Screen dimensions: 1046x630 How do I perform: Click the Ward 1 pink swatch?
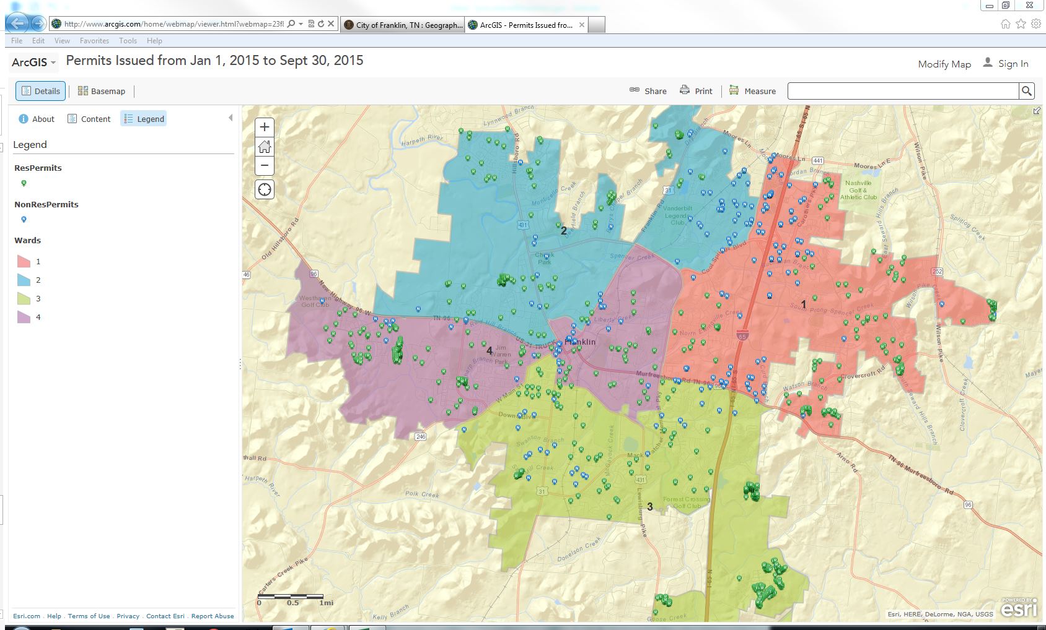24,262
